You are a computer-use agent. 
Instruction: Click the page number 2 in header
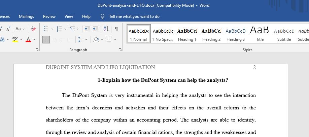[254, 67]
